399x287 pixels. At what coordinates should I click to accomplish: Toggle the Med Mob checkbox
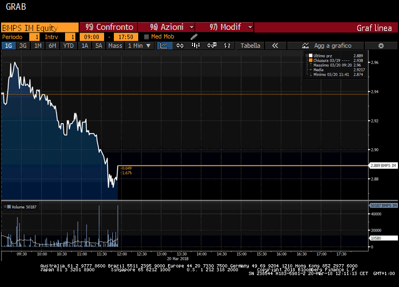coord(146,37)
